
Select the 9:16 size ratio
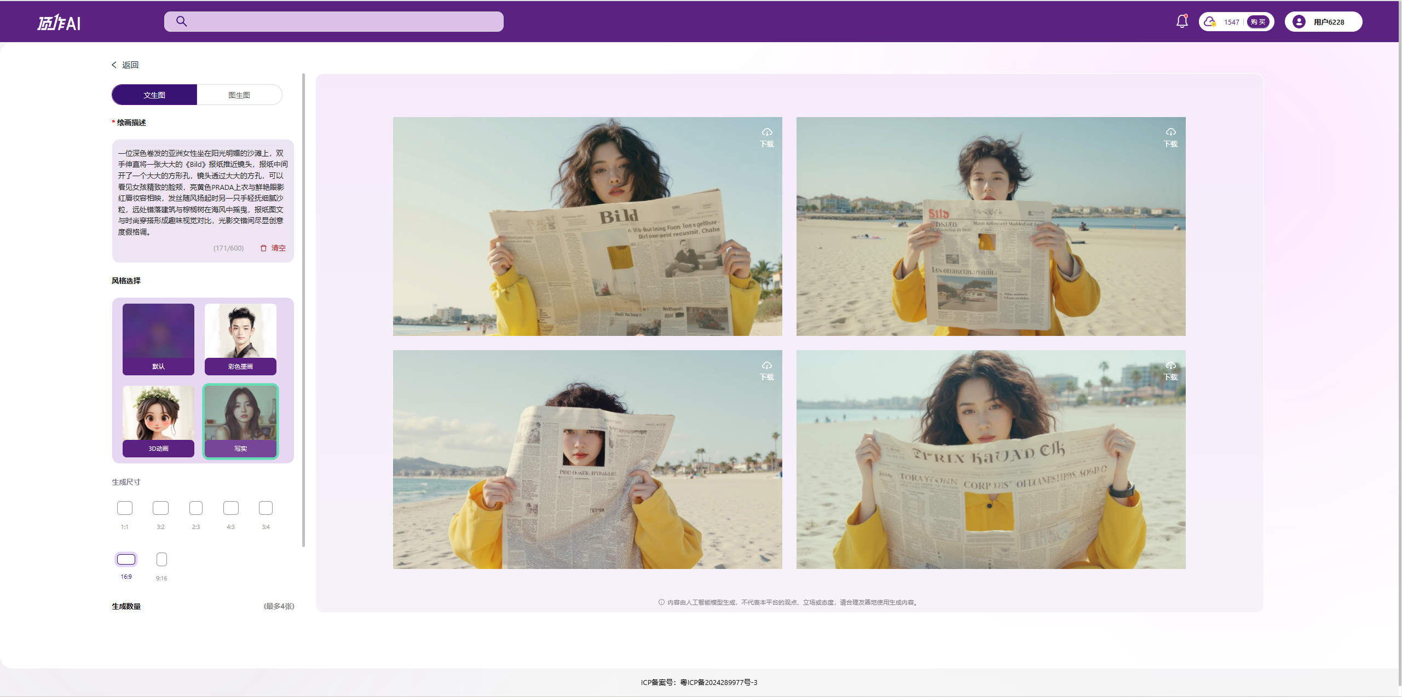click(x=161, y=559)
